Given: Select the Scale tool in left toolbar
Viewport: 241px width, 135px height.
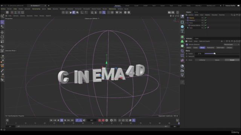Looking at the screenshot, I should 2,42.
